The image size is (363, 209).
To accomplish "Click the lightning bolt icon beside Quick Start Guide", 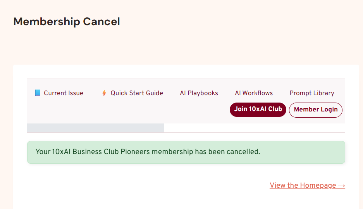I will click(104, 93).
